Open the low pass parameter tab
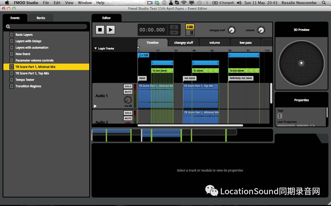 (245, 43)
